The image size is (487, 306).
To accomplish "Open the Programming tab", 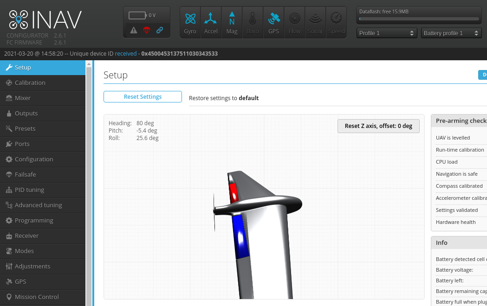I will (43, 220).
